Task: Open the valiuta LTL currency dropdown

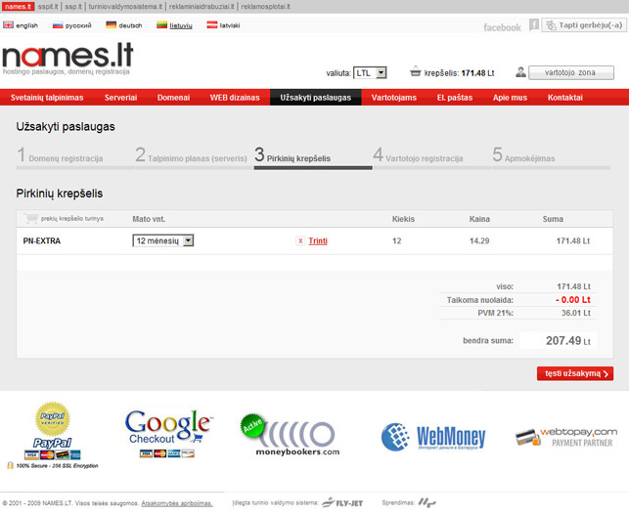Action: click(x=370, y=73)
